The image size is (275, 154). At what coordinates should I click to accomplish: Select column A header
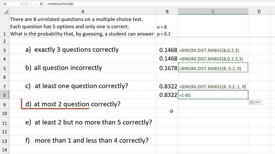[x=83, y=12]
